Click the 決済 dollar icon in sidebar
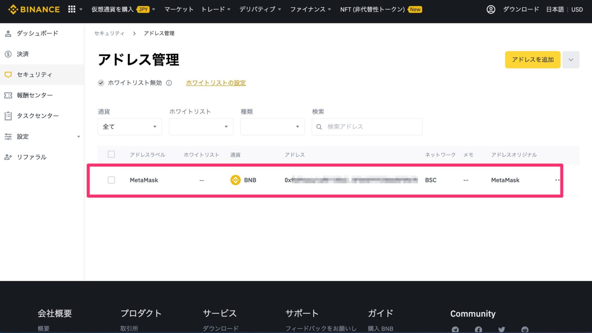Viewport: 592px width, 333px height. (8, 54)
